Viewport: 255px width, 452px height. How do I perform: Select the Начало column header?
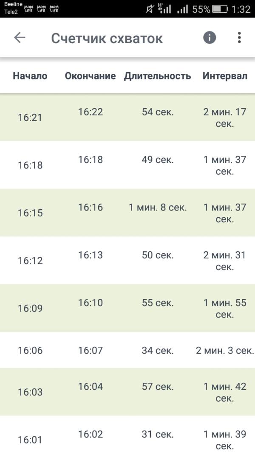30,76
